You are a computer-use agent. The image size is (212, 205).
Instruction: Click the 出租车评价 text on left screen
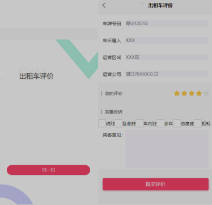[x=36, y=76]
